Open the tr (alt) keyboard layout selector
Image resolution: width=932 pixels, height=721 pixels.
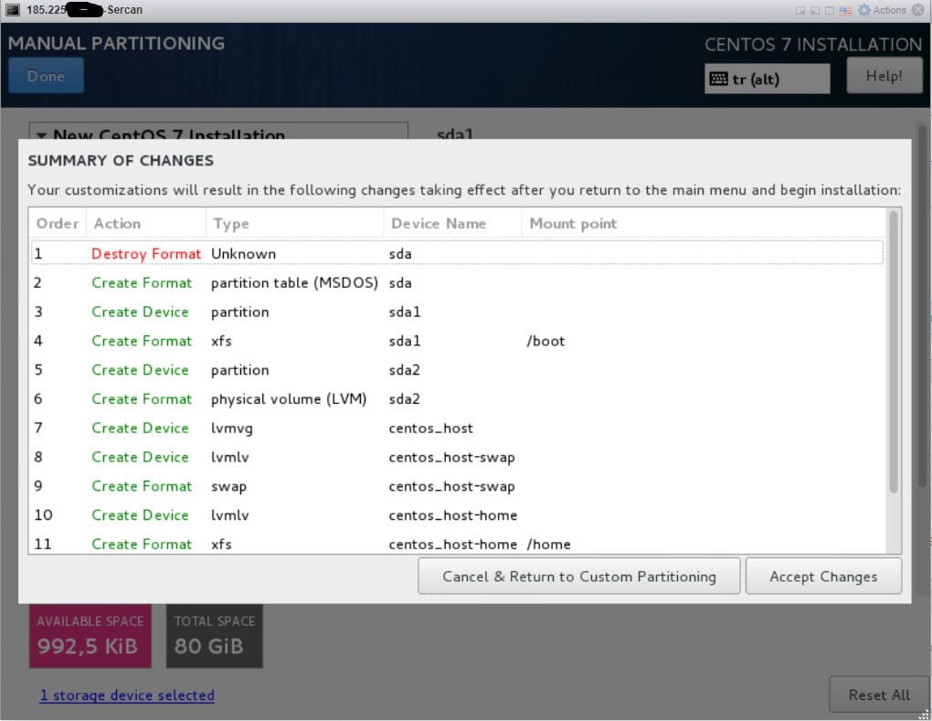[768, 80]
